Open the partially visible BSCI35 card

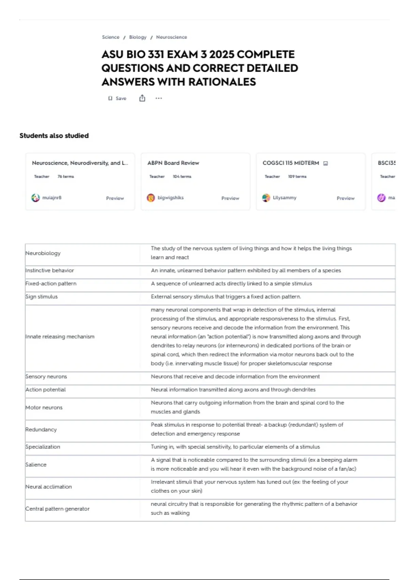point(384,182)
